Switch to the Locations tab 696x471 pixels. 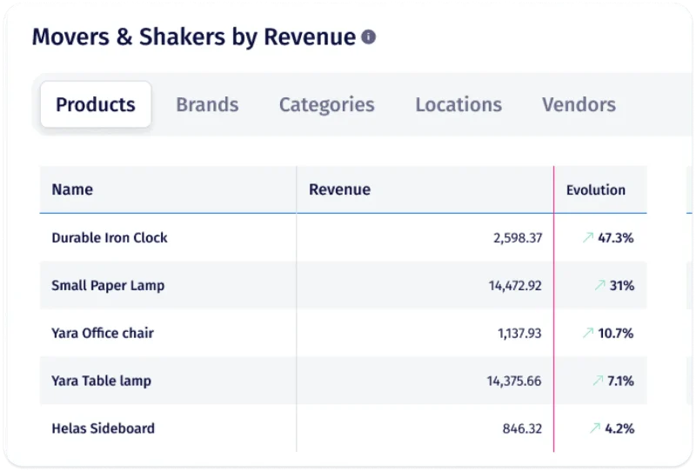pyautogui.click(x=458, y=104)
